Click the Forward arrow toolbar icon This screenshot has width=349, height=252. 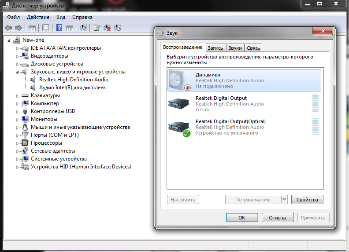(x=19, y=28)
